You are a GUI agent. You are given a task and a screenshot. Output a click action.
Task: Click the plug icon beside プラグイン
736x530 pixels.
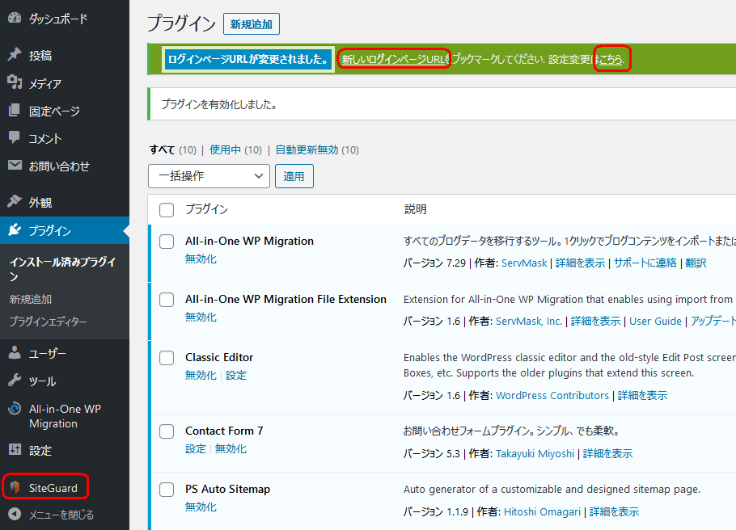(x=15, y=229)
